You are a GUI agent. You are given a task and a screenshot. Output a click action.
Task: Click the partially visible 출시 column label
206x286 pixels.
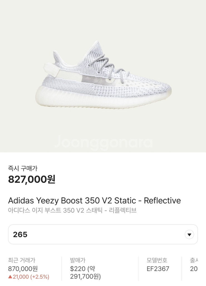pyautogui.click(x=194, y=260)
